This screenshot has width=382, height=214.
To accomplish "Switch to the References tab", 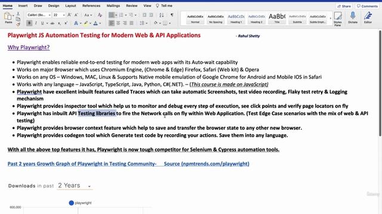I will click(x=91, y=5).
